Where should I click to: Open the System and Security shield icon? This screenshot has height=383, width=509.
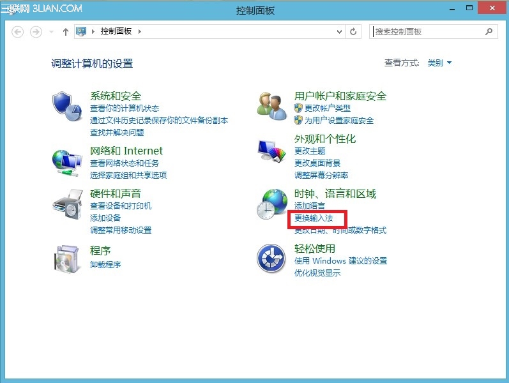(67, 106)
